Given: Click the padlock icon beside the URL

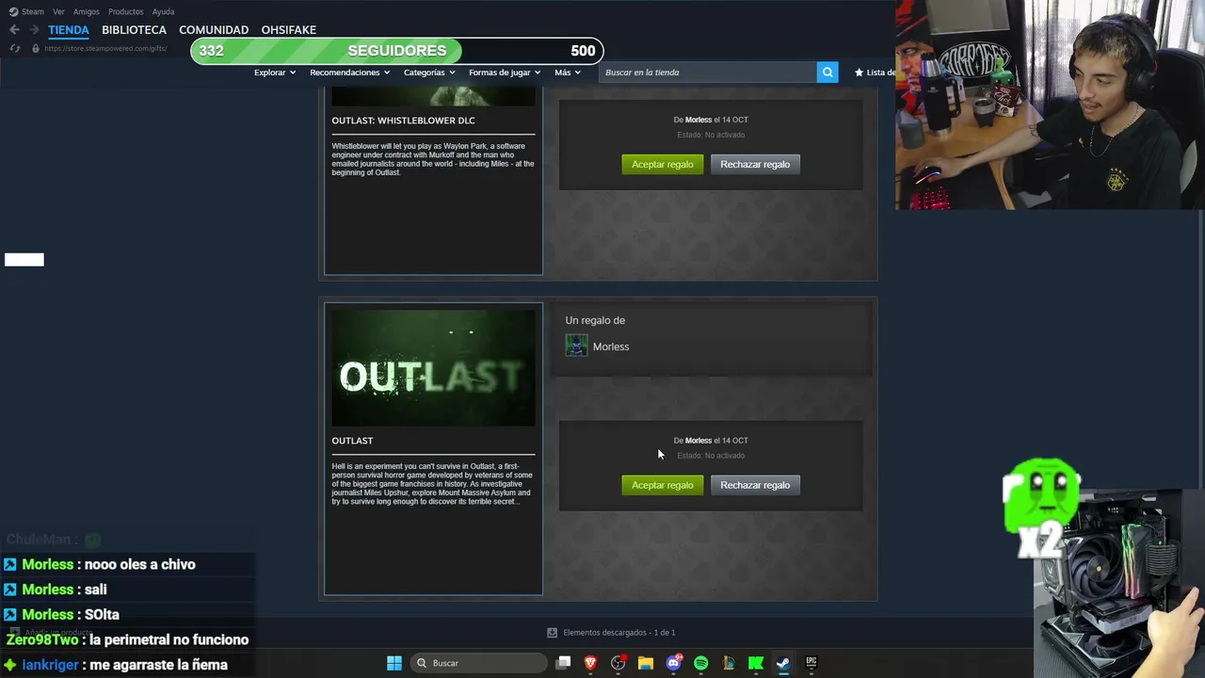Looking at the screenshot, I should (x=36, y=48).
